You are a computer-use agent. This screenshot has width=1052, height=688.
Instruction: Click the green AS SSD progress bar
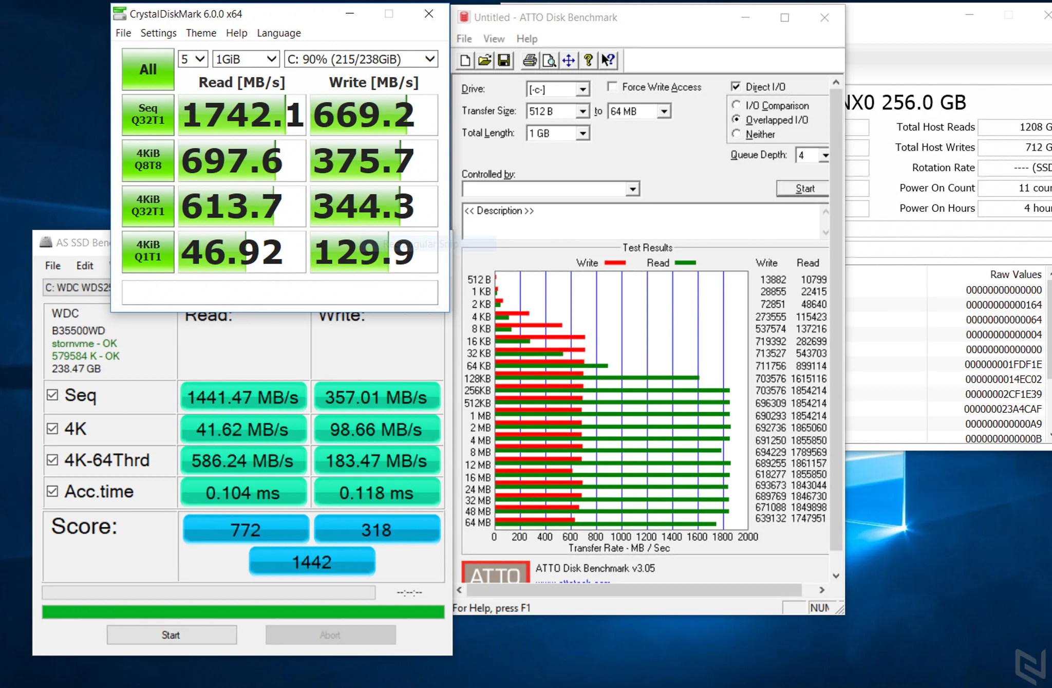point(243,611)
